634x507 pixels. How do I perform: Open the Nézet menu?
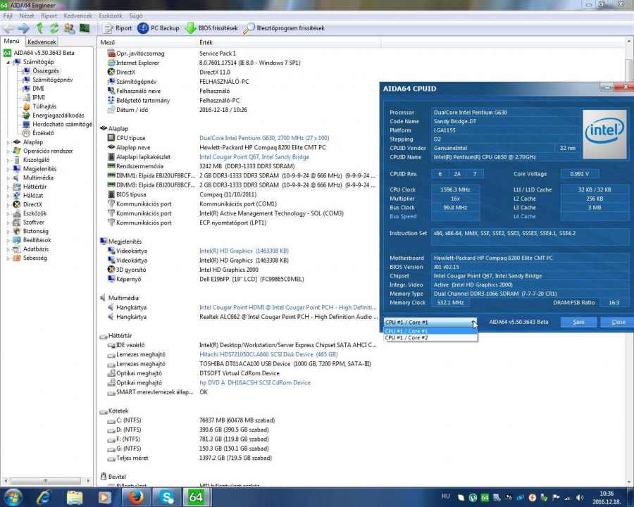27,15
